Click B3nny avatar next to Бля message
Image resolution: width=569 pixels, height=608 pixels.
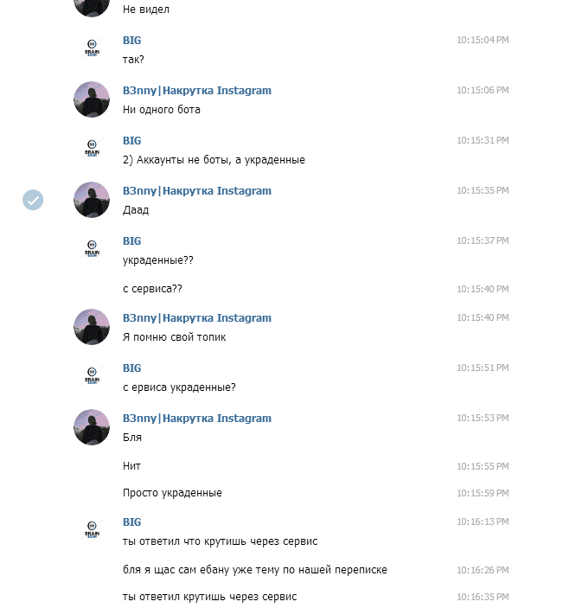click(92, 427)
